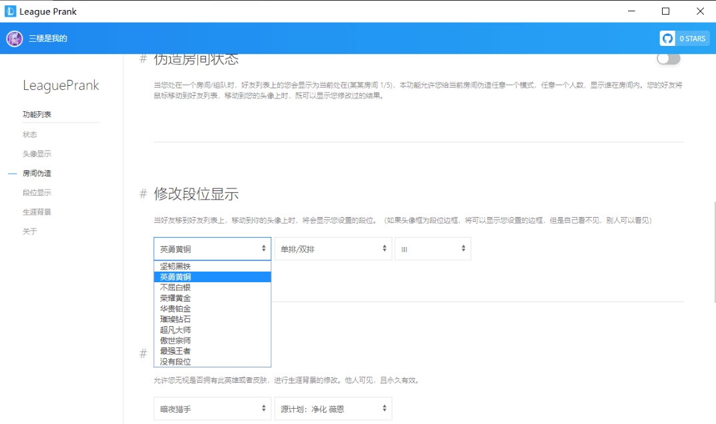Viewport: 716px width, 424px height.
Task: Toggle the 伪造房间状态 switch off
Action: (x=667, y=59)
